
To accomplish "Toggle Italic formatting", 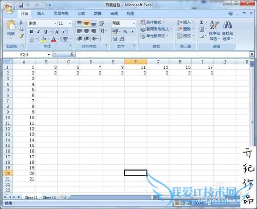I will click(39, 31).
